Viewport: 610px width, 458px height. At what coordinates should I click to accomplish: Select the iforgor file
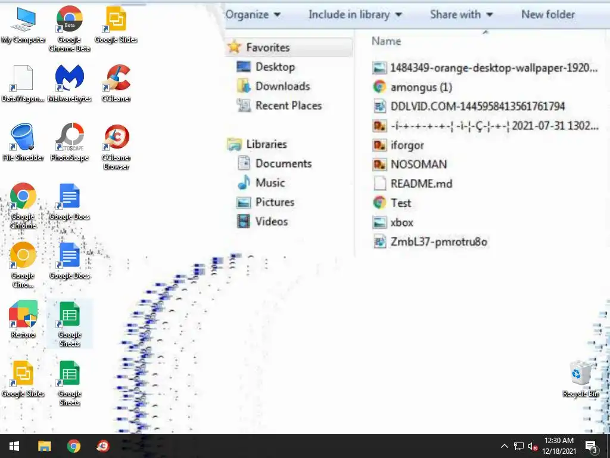click(x=399, y=146)
